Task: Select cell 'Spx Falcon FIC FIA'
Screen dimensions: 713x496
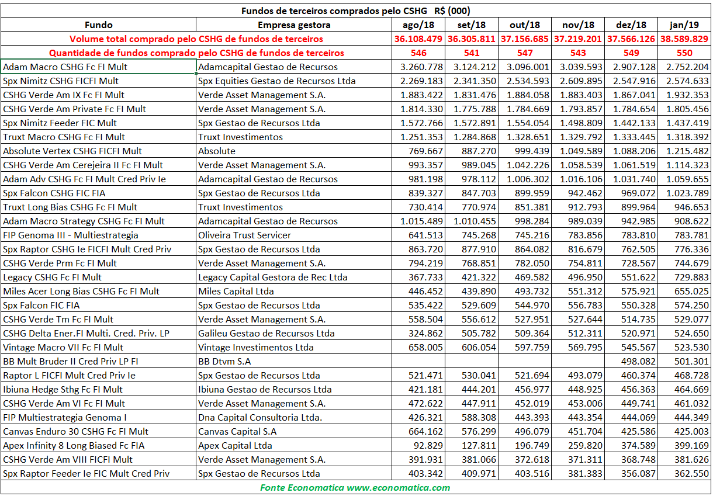Action: (x=98, y=306)
